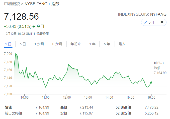Click the chart peak near 12:00

pyautogui.click(x=69, y=65)
